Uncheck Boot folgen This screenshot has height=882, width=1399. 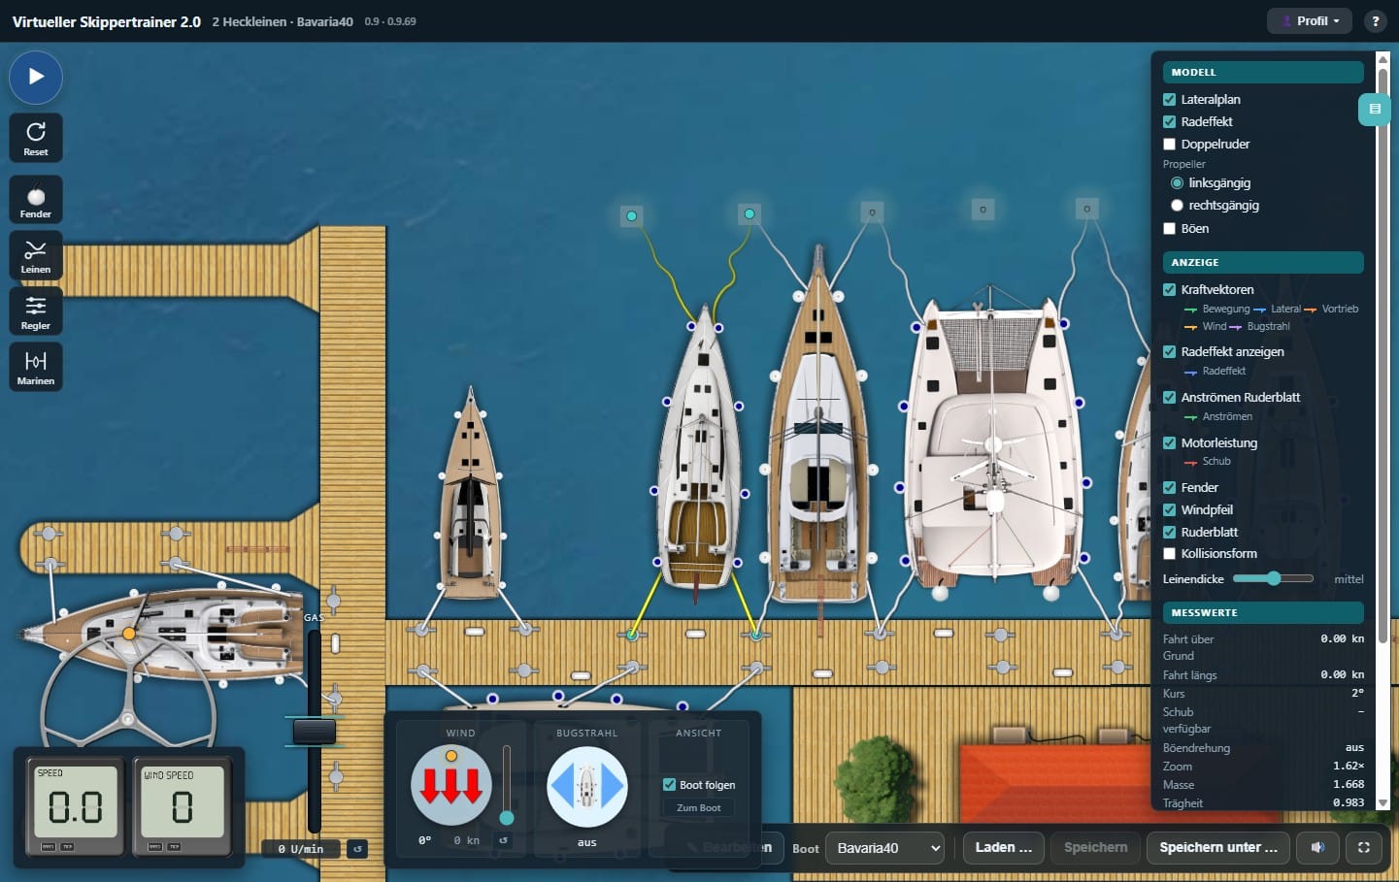(x=669, y=784)
